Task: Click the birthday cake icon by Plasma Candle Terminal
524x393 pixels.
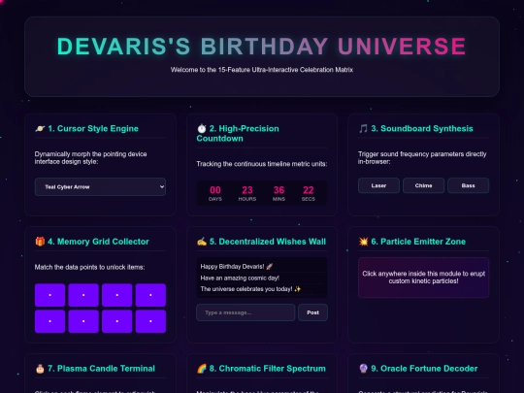Action: [40, 369]
